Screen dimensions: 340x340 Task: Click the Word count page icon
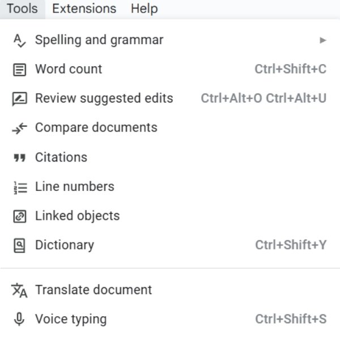coord(19,70)
